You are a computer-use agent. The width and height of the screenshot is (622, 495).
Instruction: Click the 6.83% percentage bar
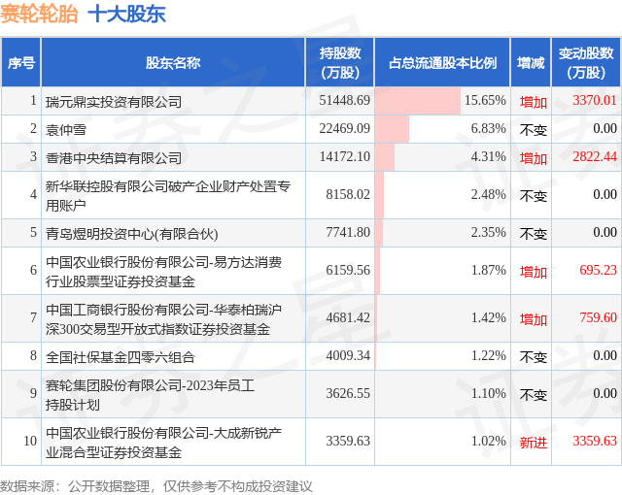[x=392, y=129]
